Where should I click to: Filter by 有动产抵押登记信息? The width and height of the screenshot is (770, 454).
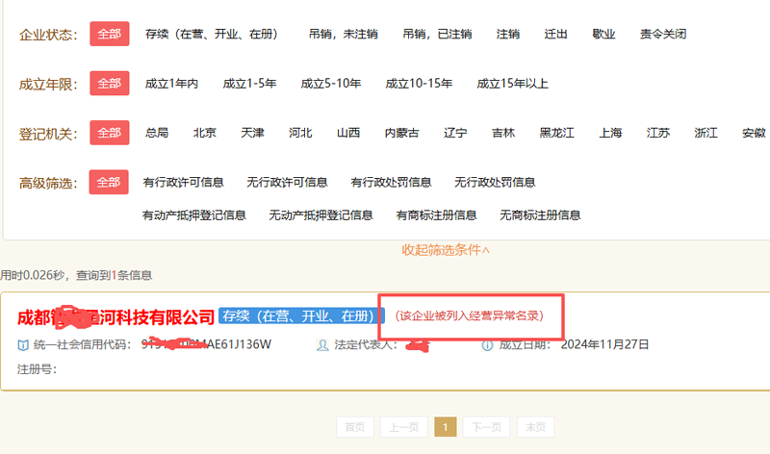pos(194,214)
